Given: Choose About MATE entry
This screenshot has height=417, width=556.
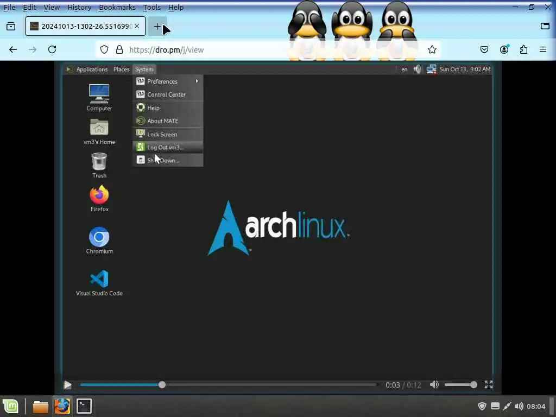Looking at the screenshot, I should click(x=168, y=121).
